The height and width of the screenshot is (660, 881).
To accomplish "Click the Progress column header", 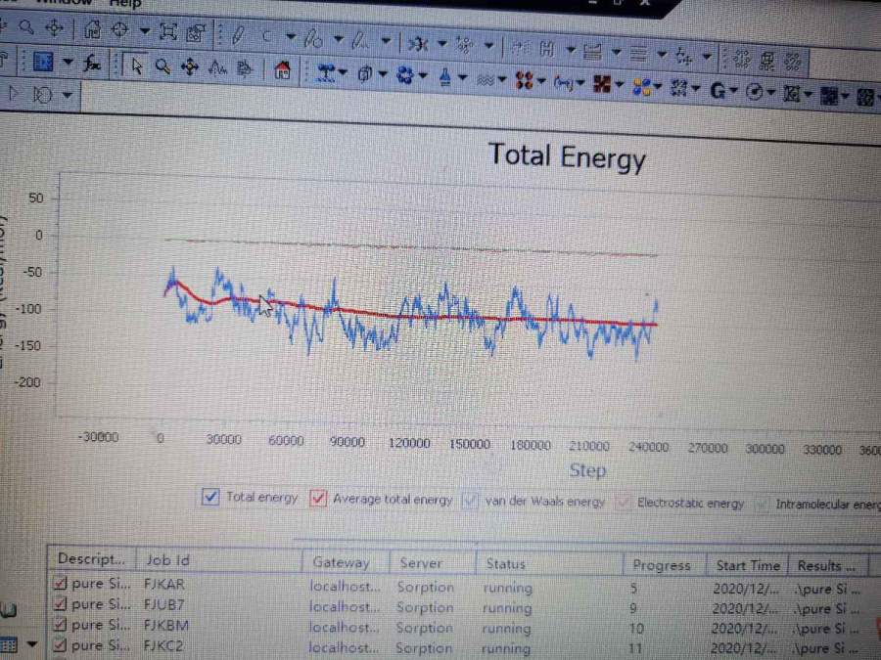I will (x=661, y=565).
